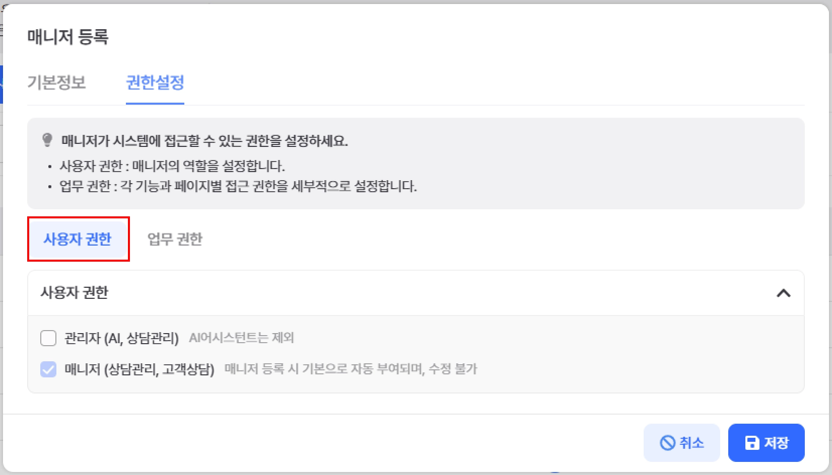This screenshot has height=475, width=832.
Task: Click the checked 매니저 (상담관리, 고객상담) checkbox
Action: [48, 369]
